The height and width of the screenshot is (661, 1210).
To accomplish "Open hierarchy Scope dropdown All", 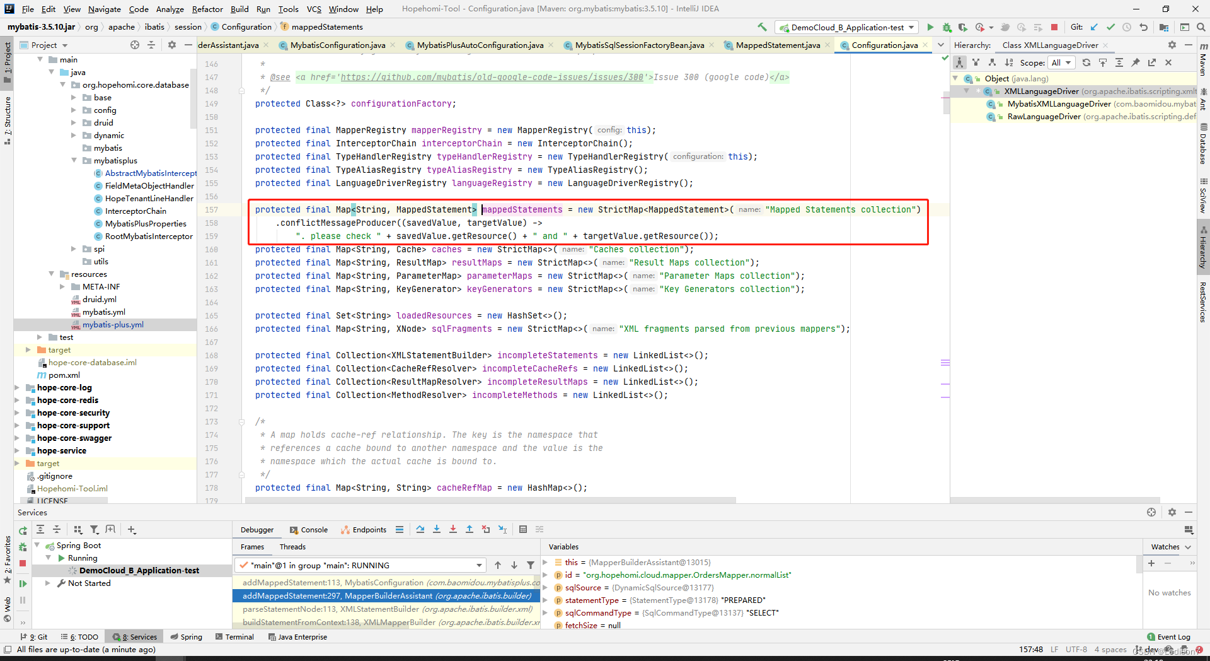I will click(x=1061, y=62).
